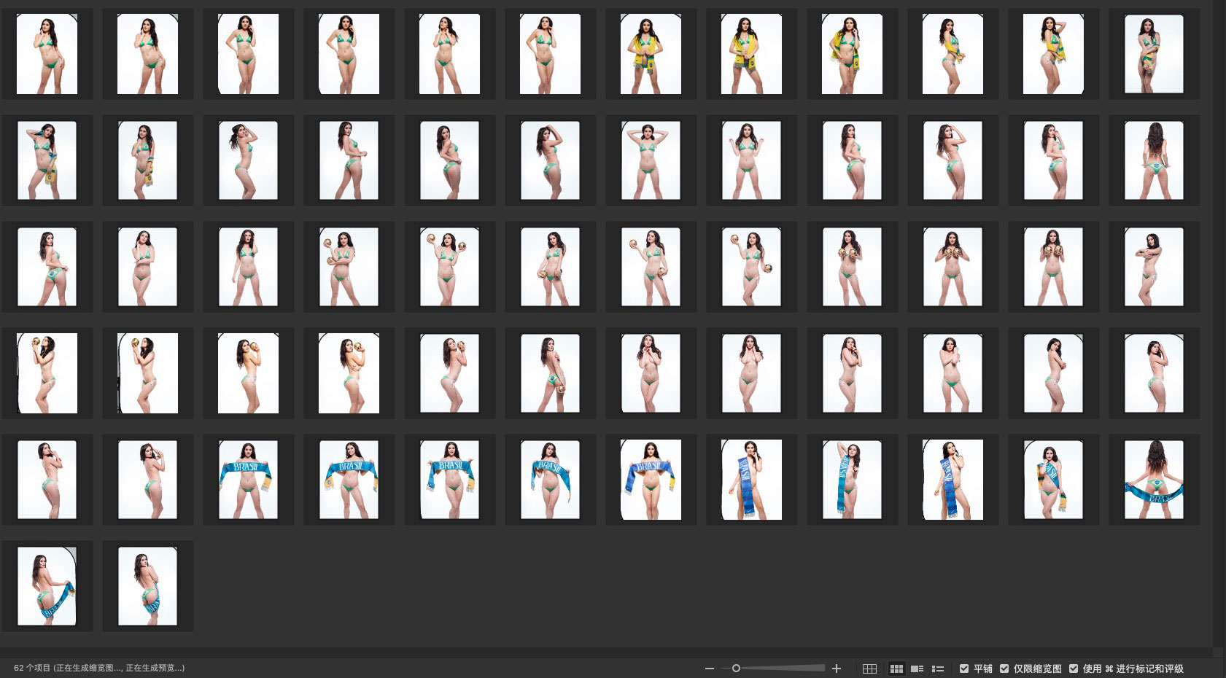Screen dimensions: 1226x678
Task: Select first thumbnail with outstretched BRASIL scarf
Action: pyautogui.click(x=248, y=480)
